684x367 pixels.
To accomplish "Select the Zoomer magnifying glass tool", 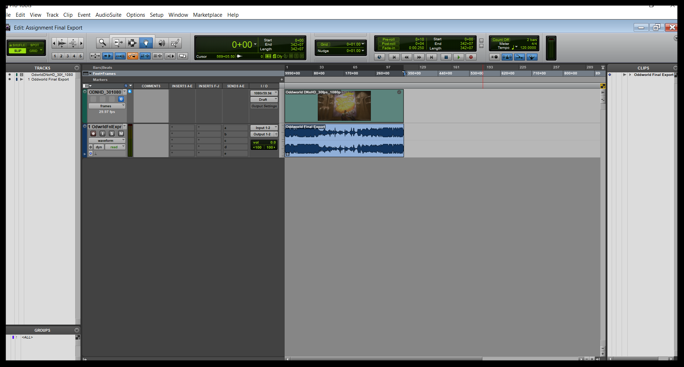I will click(103, 43).
